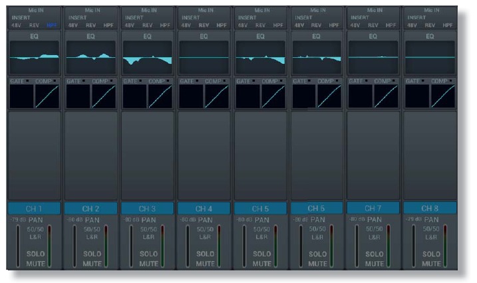Select the CH 4 channel label

(204, 209)
